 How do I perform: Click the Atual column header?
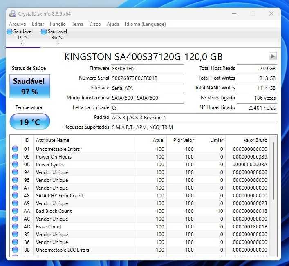(152, 140)
